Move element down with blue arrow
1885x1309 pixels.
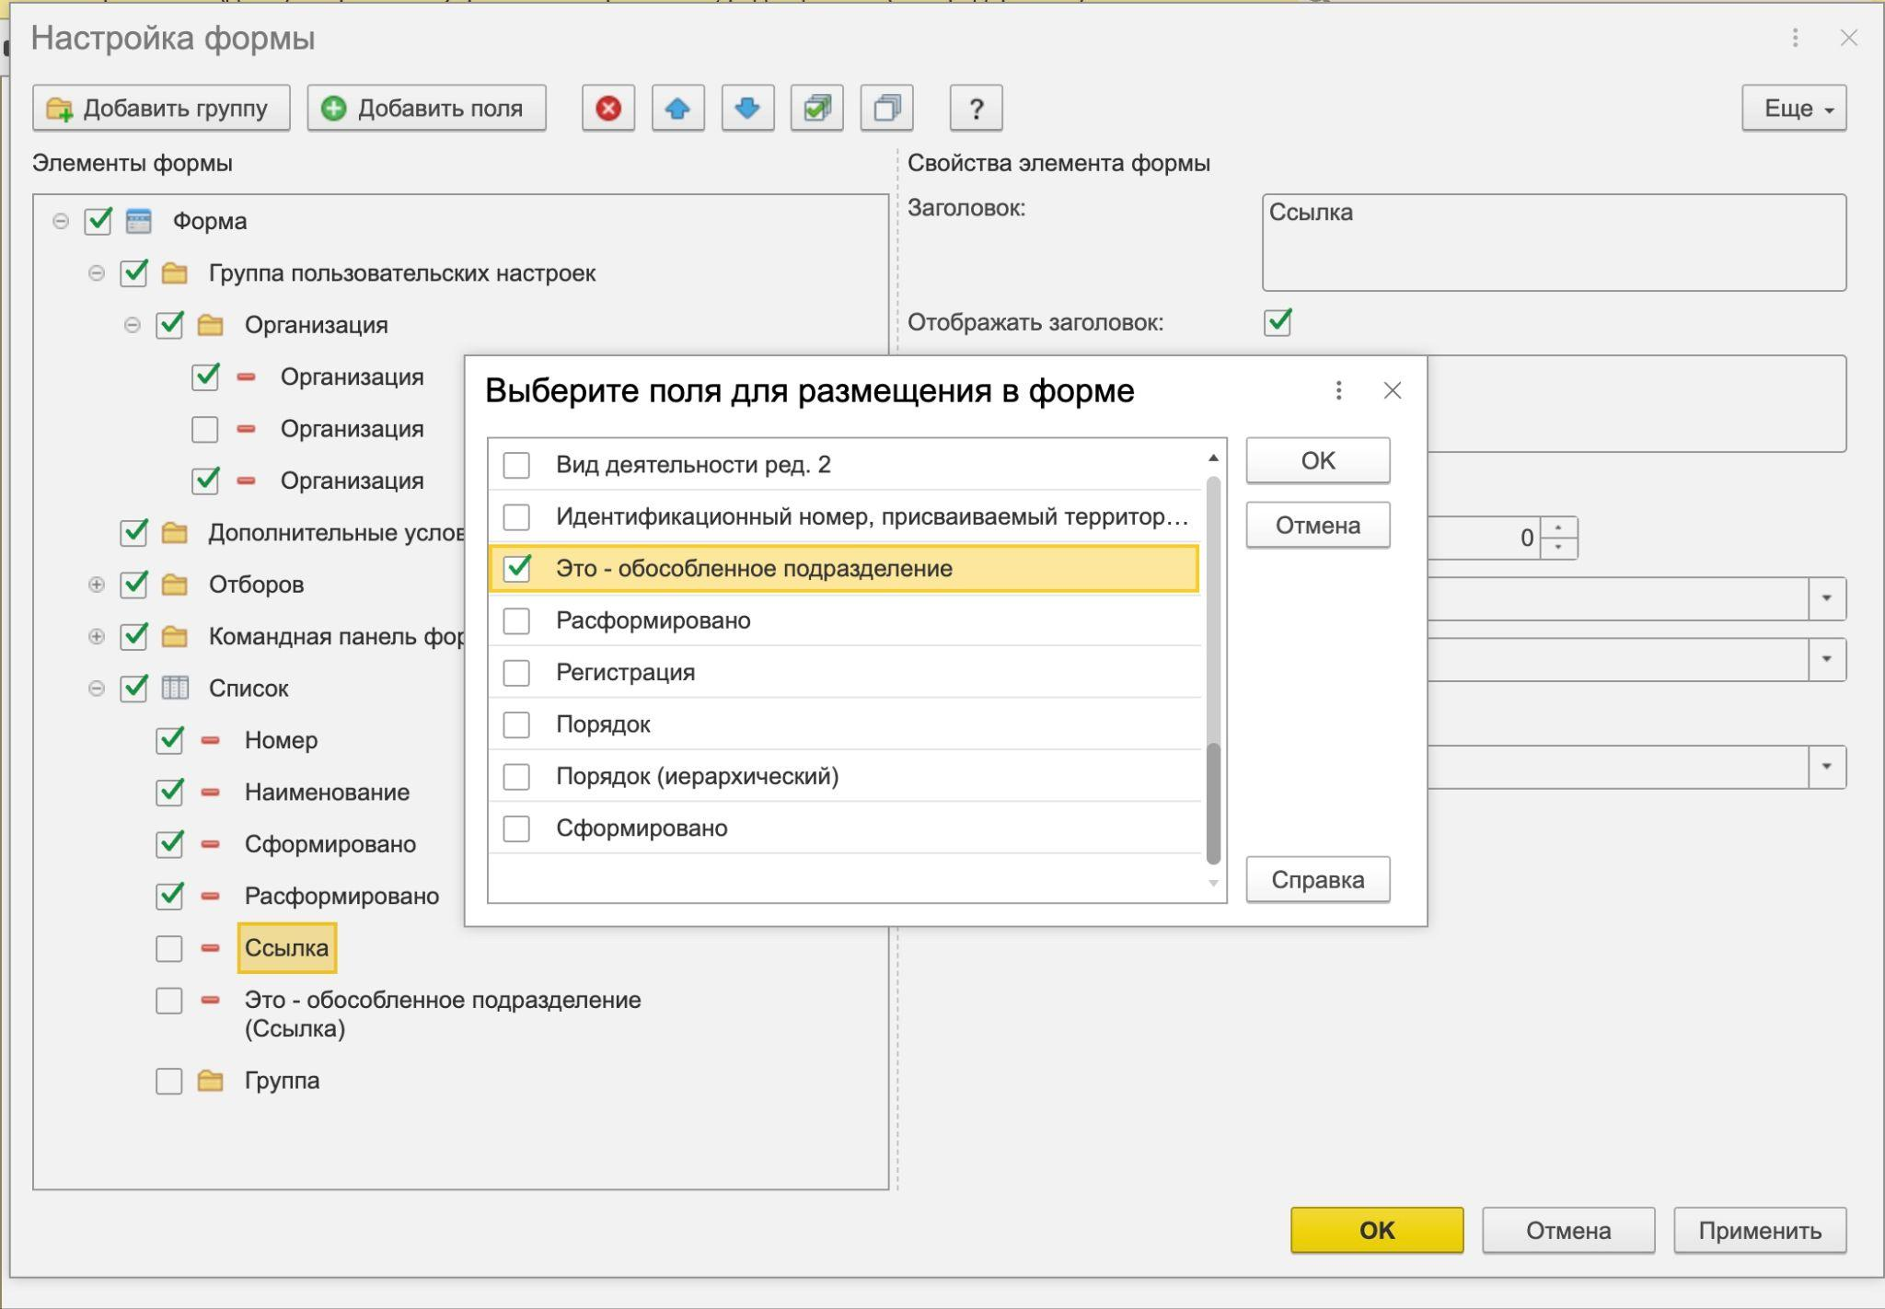pos(747,109)
